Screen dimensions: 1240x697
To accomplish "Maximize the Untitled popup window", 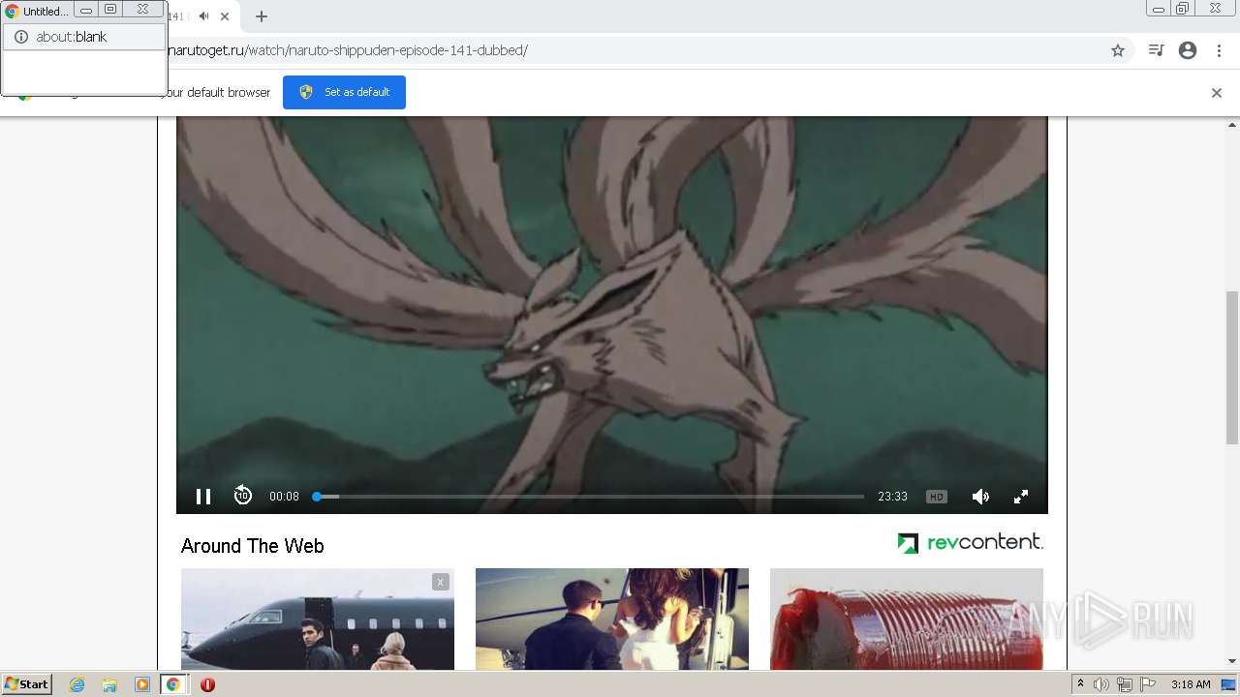I will click(x=110, y=10).
